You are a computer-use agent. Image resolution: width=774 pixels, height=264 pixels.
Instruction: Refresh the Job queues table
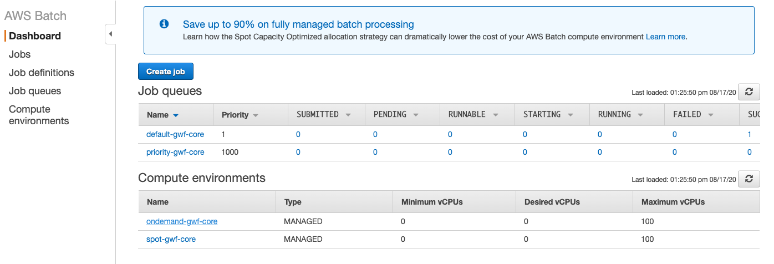click(749, 92)
